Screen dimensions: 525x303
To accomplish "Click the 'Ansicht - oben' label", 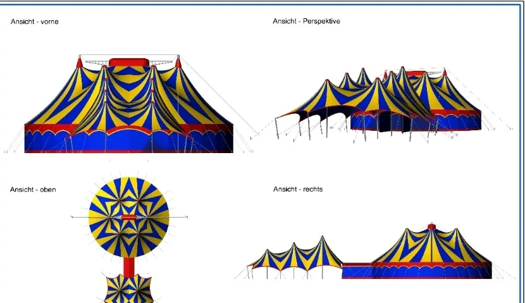I will 33,190.
